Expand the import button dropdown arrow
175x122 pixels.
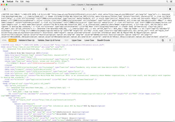click(7, 9)
